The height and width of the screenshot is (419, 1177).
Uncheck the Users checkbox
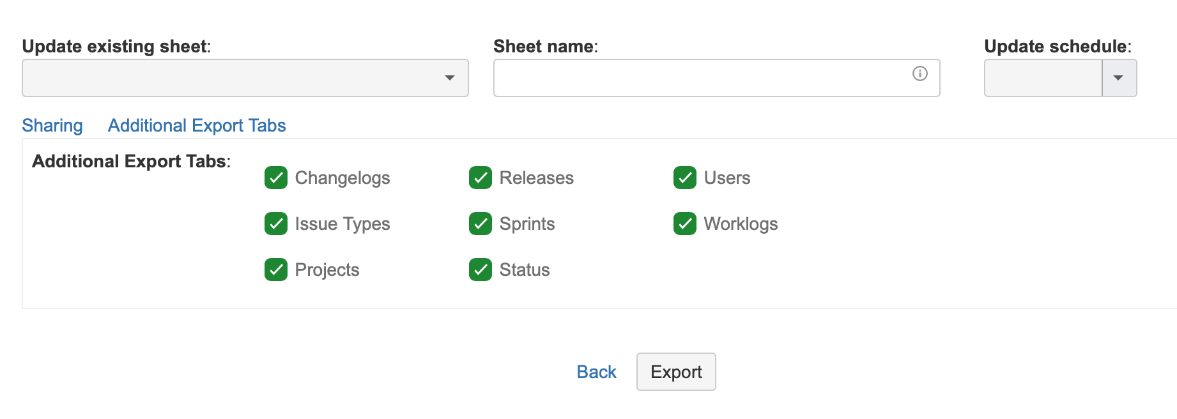coord(685,178)
